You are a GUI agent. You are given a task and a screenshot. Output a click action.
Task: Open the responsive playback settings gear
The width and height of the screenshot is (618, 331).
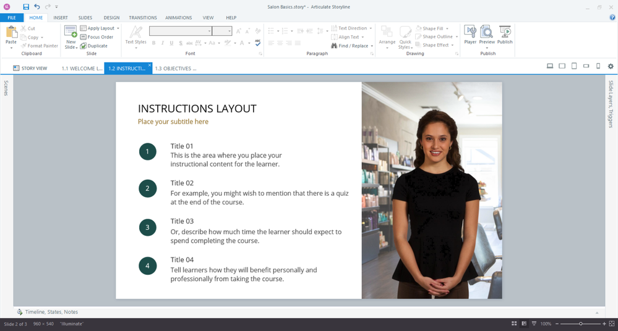[611, 66]
